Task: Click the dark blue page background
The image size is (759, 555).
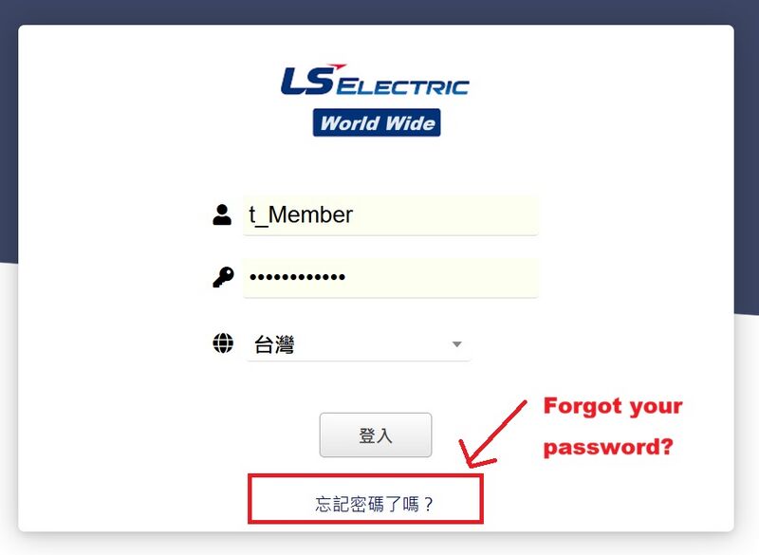Action: [378, 11]
